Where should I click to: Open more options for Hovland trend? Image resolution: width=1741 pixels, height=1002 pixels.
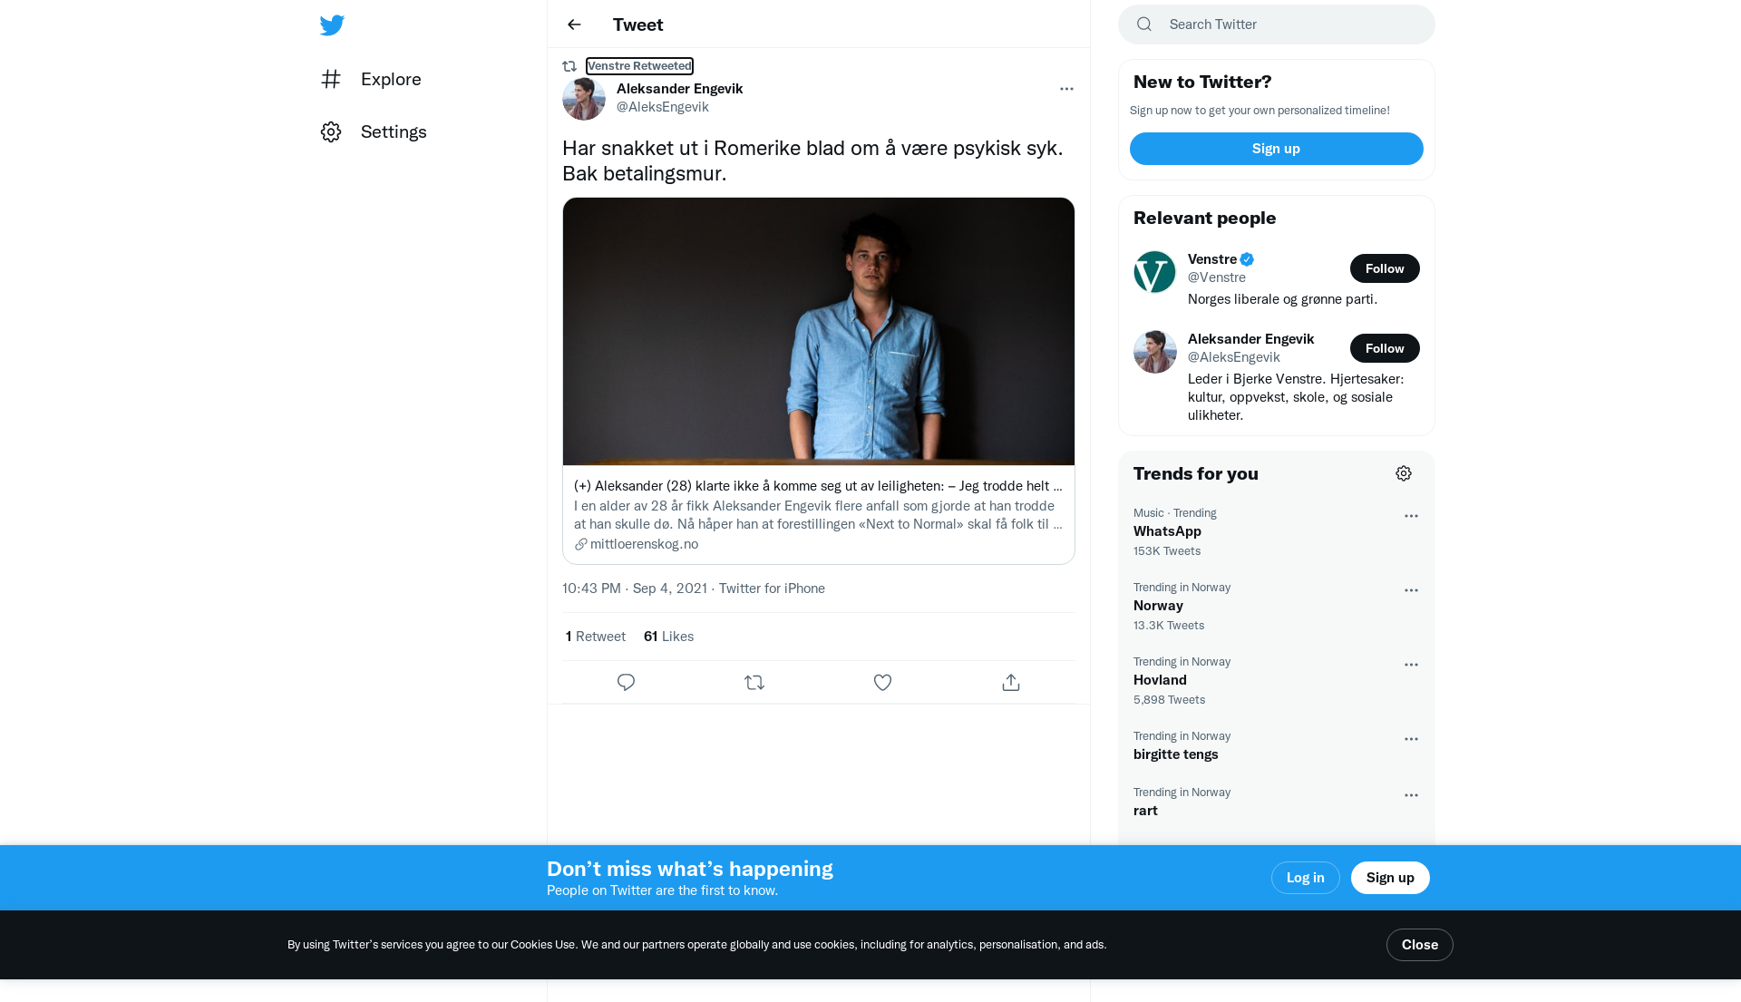(1411, 665)
